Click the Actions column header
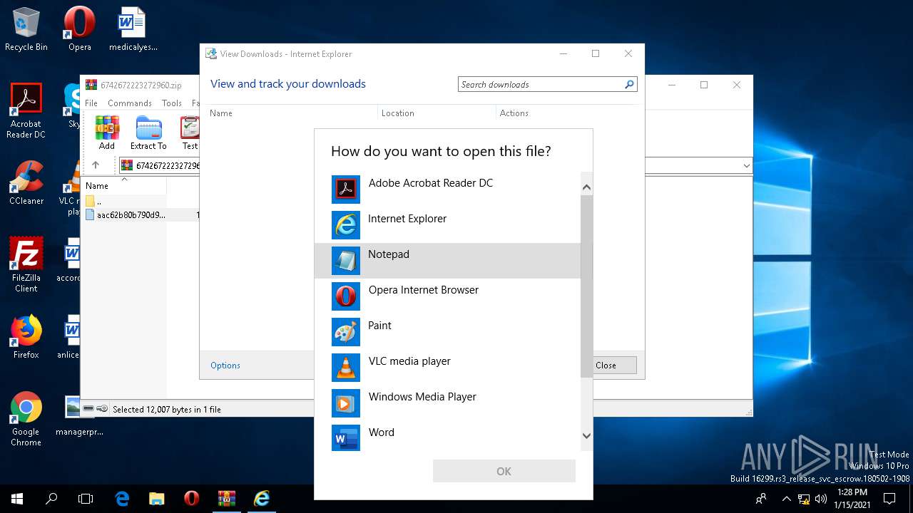The height and width of the screenshot is (513, 913). point(514,113)
